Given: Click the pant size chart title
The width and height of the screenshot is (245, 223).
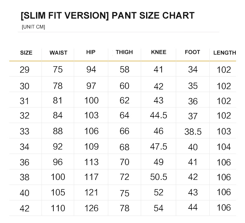Looking at the screenshot, I should pos(108,15).
